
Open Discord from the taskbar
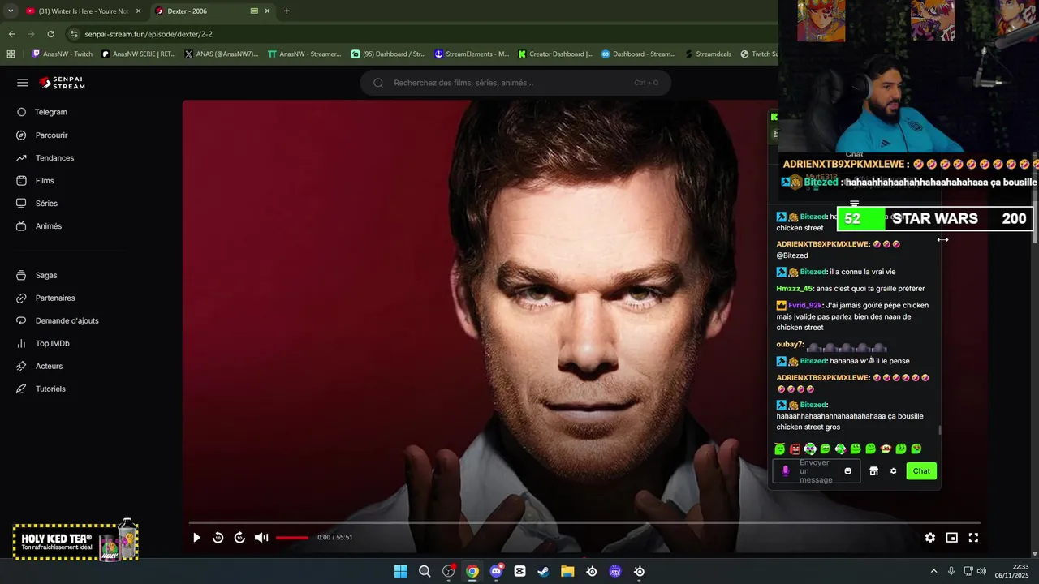[x=496, y=572]
